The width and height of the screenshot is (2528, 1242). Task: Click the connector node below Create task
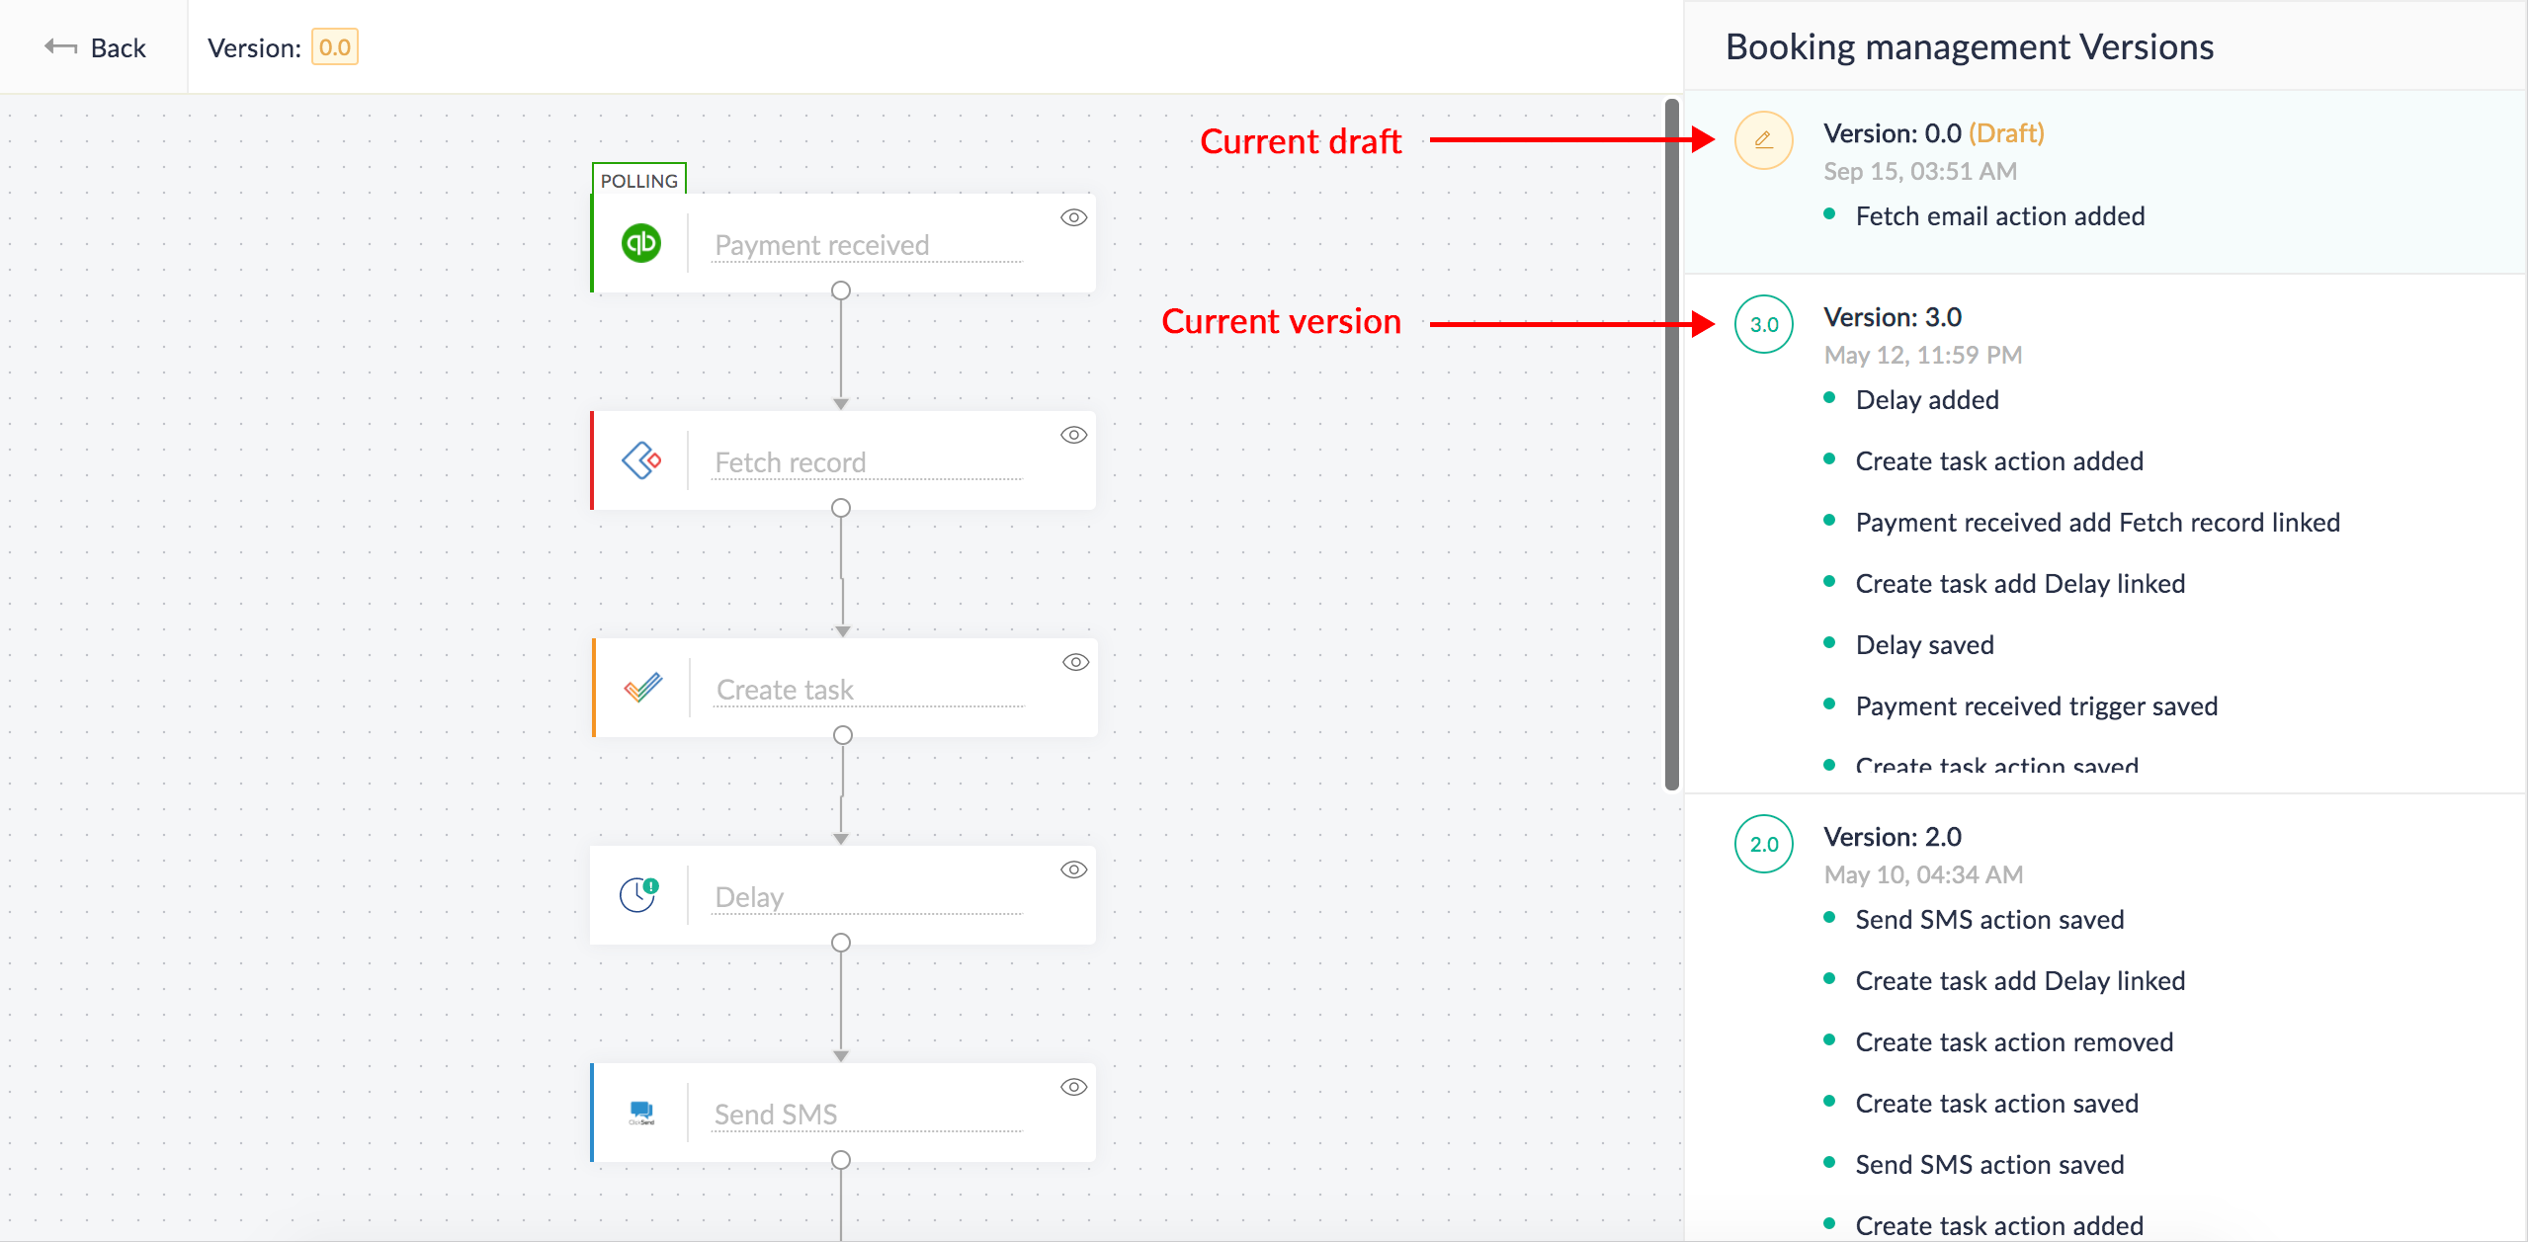click(842, 734)
